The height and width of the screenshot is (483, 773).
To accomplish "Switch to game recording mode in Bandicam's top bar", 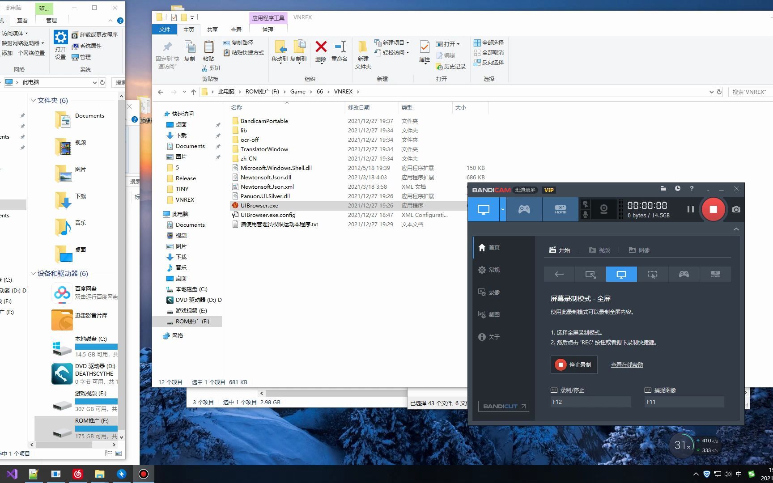I will point(524,209).
